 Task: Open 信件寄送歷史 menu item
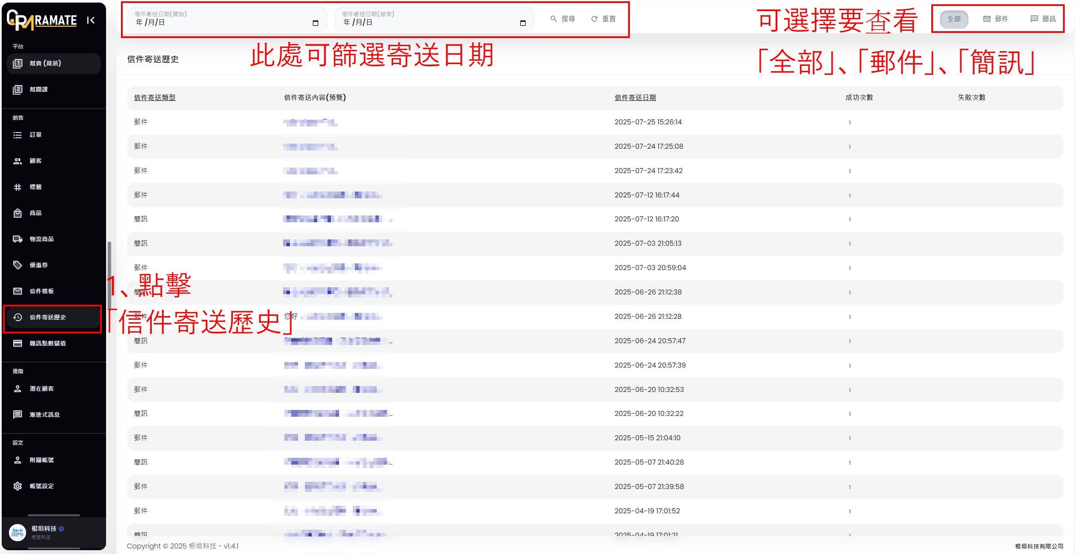pos(47,318)
